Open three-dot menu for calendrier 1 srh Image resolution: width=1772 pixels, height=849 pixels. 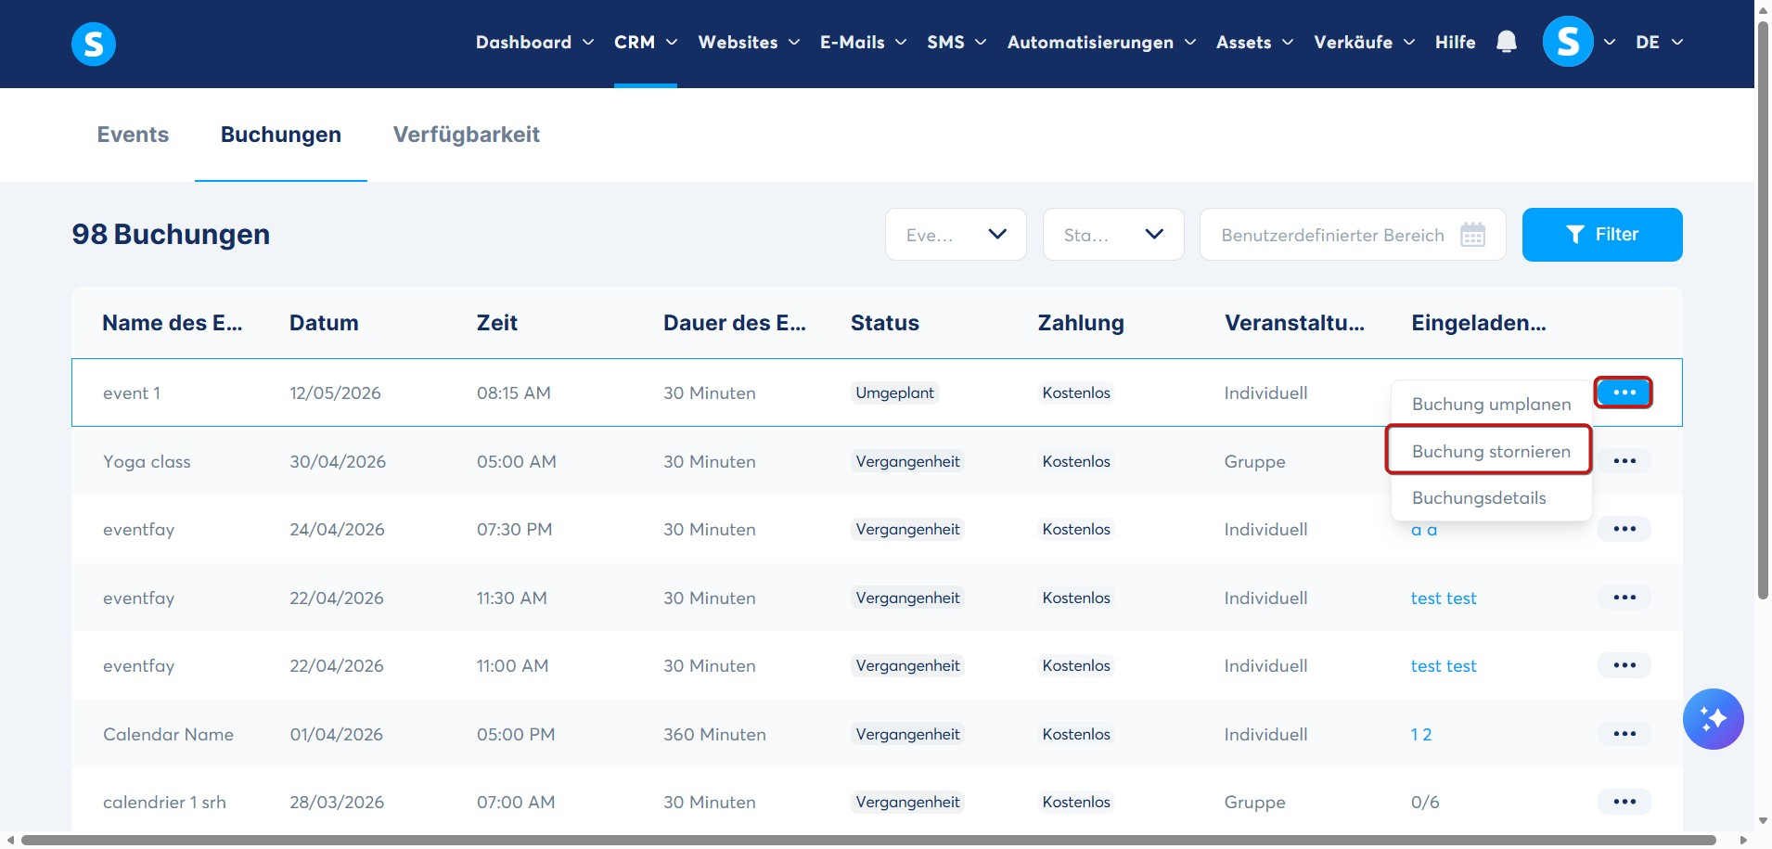coord(1624,802)
